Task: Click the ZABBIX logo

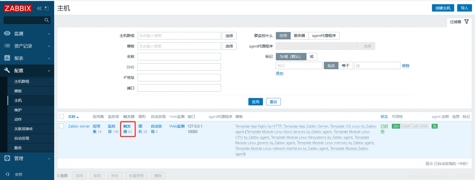Action: [17, 8]
